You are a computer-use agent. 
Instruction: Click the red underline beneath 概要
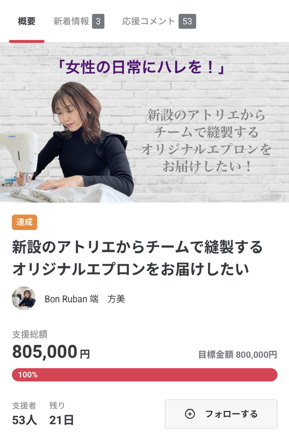[27, 41]
